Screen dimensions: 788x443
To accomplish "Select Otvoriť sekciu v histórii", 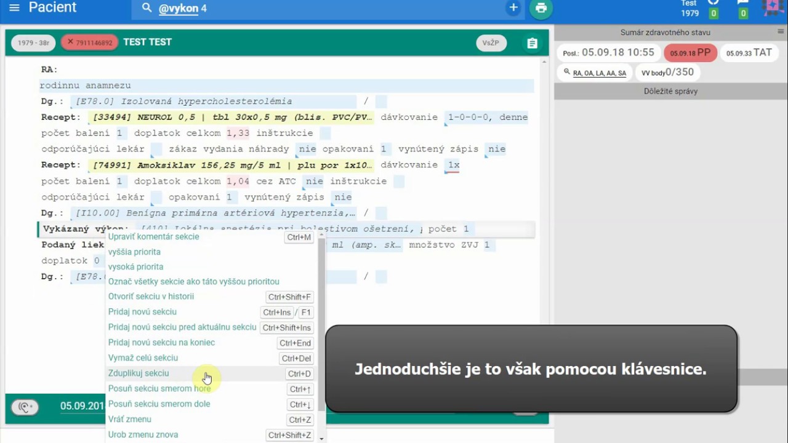I will pyautogui.click(x=212, y=297).
